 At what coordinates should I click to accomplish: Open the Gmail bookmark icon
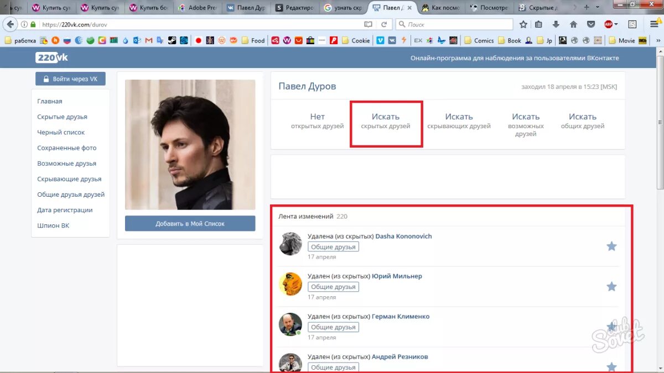click(148, 40)
